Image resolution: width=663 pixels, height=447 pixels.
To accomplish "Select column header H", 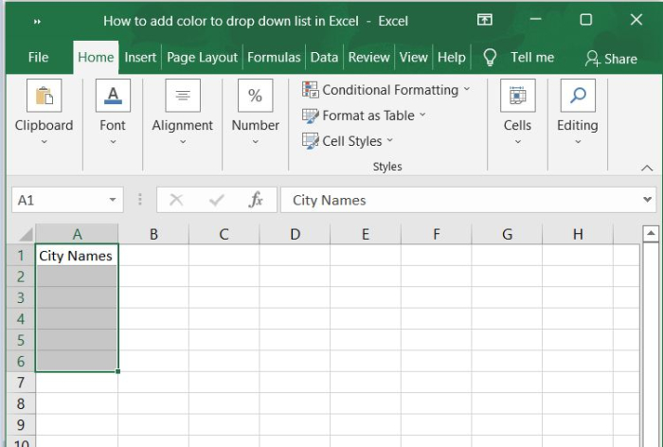I will click(578, 234).
